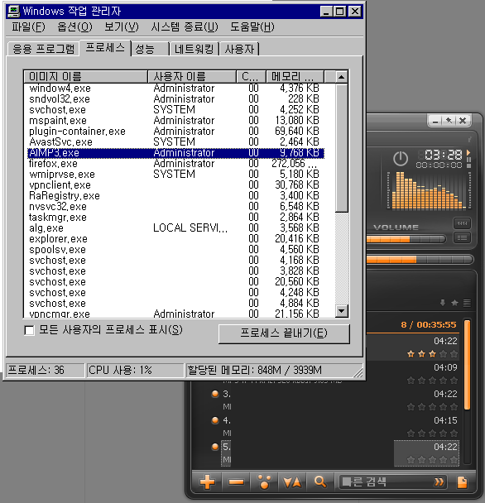485x503 pixels.
Task: Click the AIMP download arrow icon
Action: tap(443, 303)
